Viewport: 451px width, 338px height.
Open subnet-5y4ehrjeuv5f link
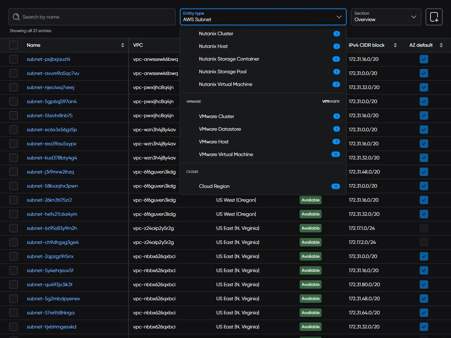50,270
